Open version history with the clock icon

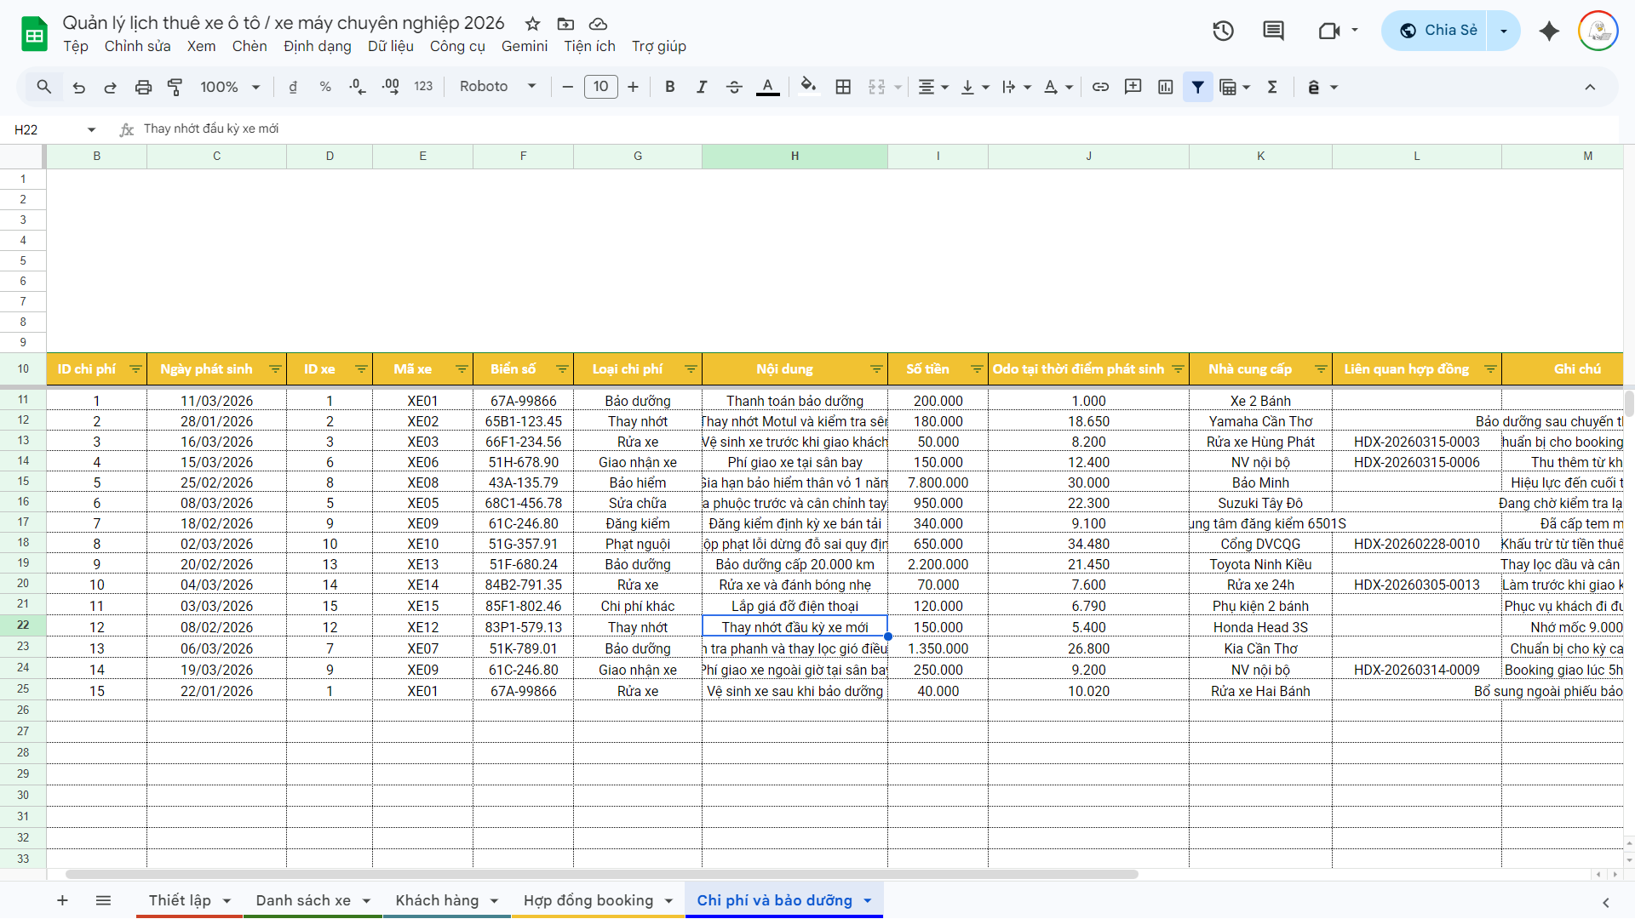click(x=1223, y=31)
